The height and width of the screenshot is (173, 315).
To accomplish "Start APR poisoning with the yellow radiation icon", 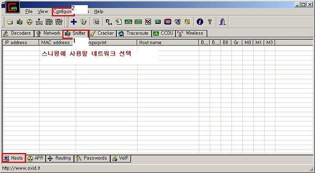I will pos(30,22).
